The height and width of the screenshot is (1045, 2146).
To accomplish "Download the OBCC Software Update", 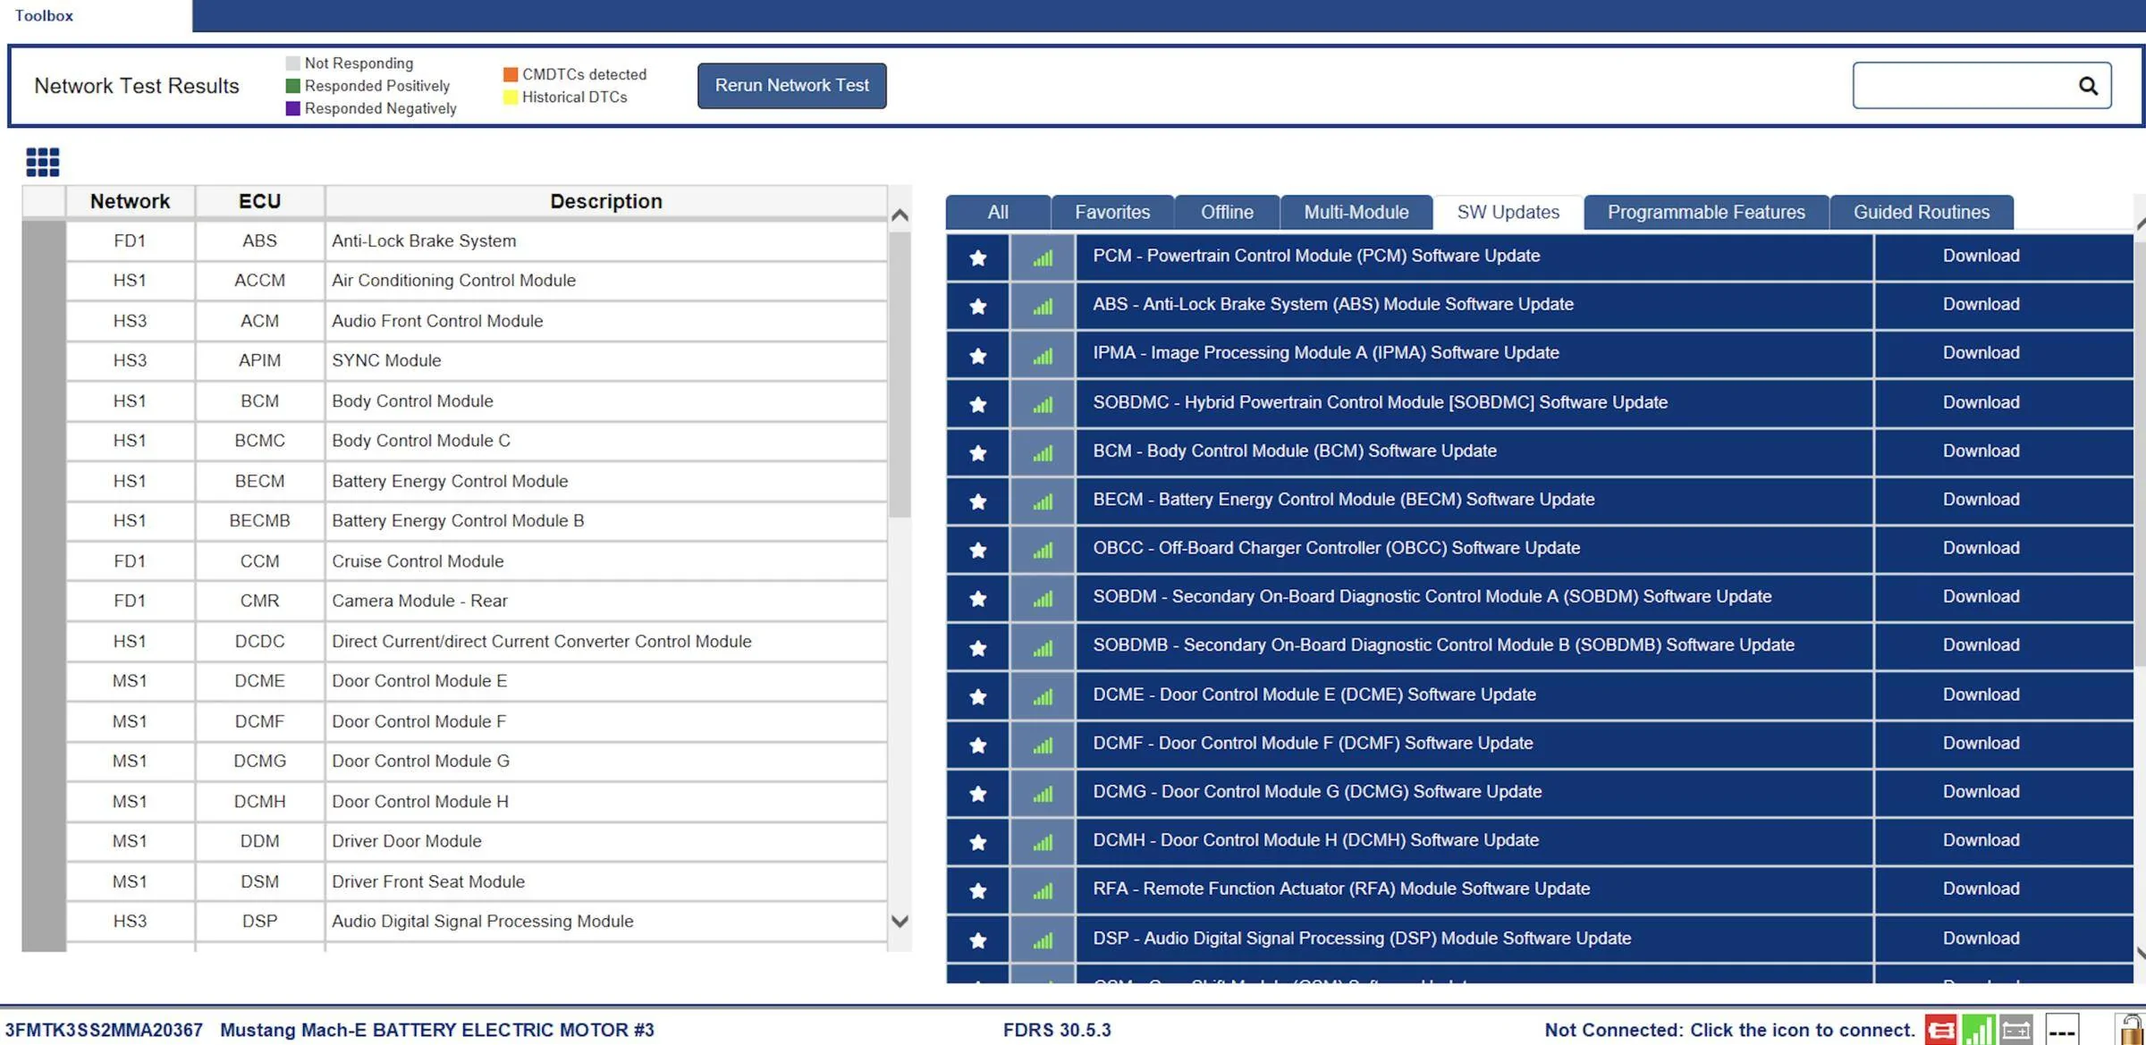I will pyautogui.click(x=1981, y=549).
